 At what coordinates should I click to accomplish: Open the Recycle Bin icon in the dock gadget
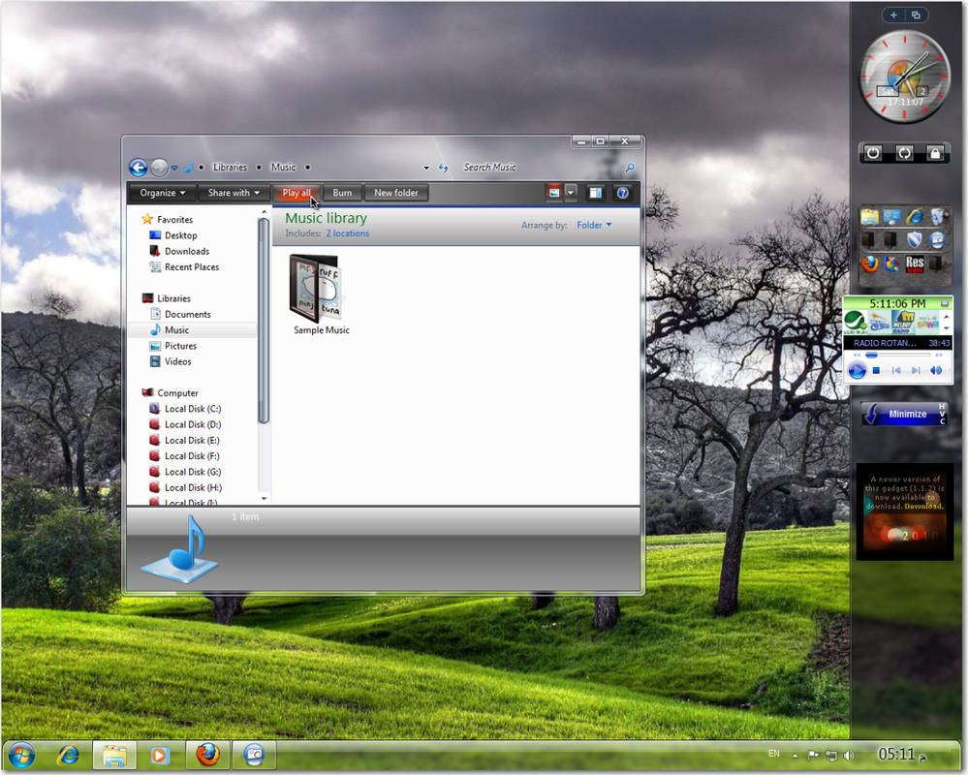[936, 217]
